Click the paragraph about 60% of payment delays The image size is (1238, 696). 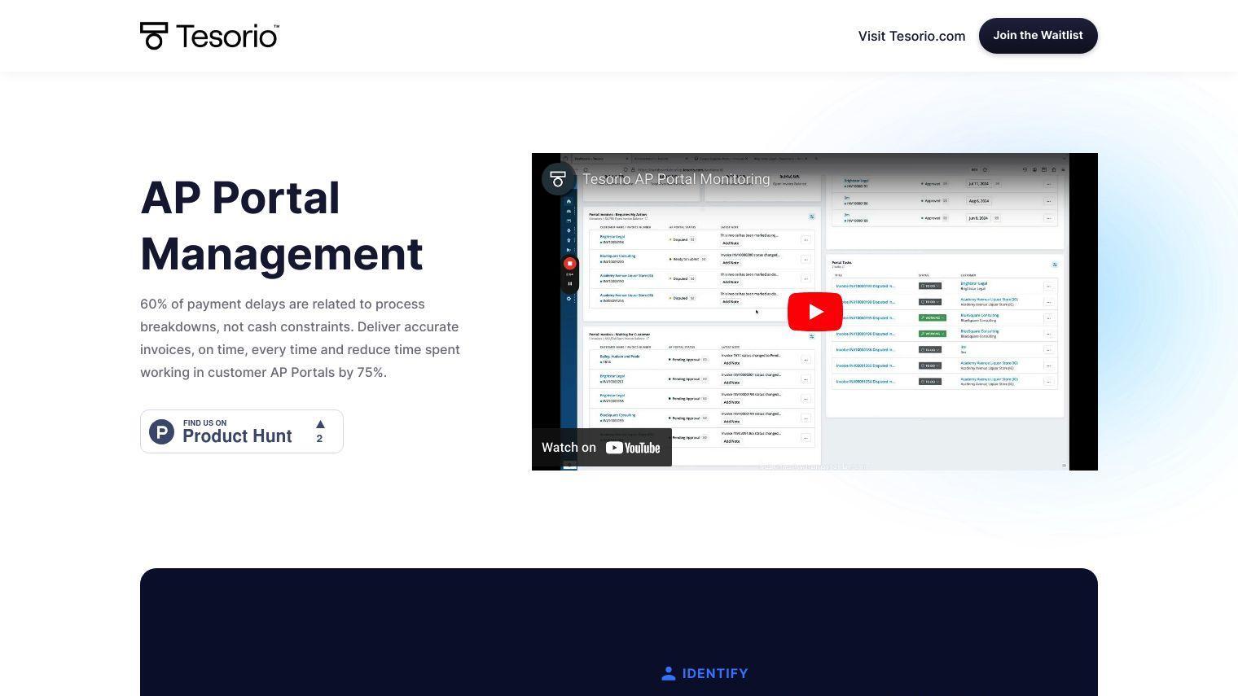(x=301, y=338)
